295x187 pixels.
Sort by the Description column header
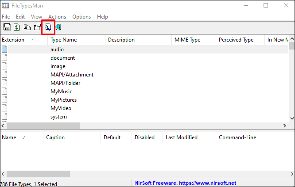pyautogui.click(x=139, y=40)
